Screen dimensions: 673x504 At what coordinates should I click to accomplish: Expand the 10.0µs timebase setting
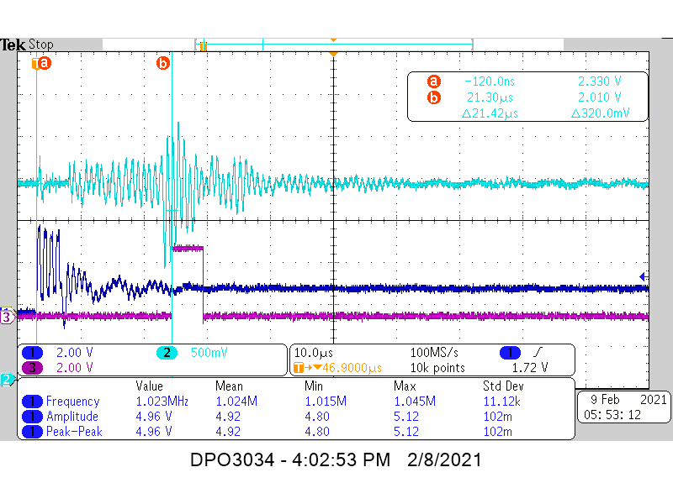[313, 353]
